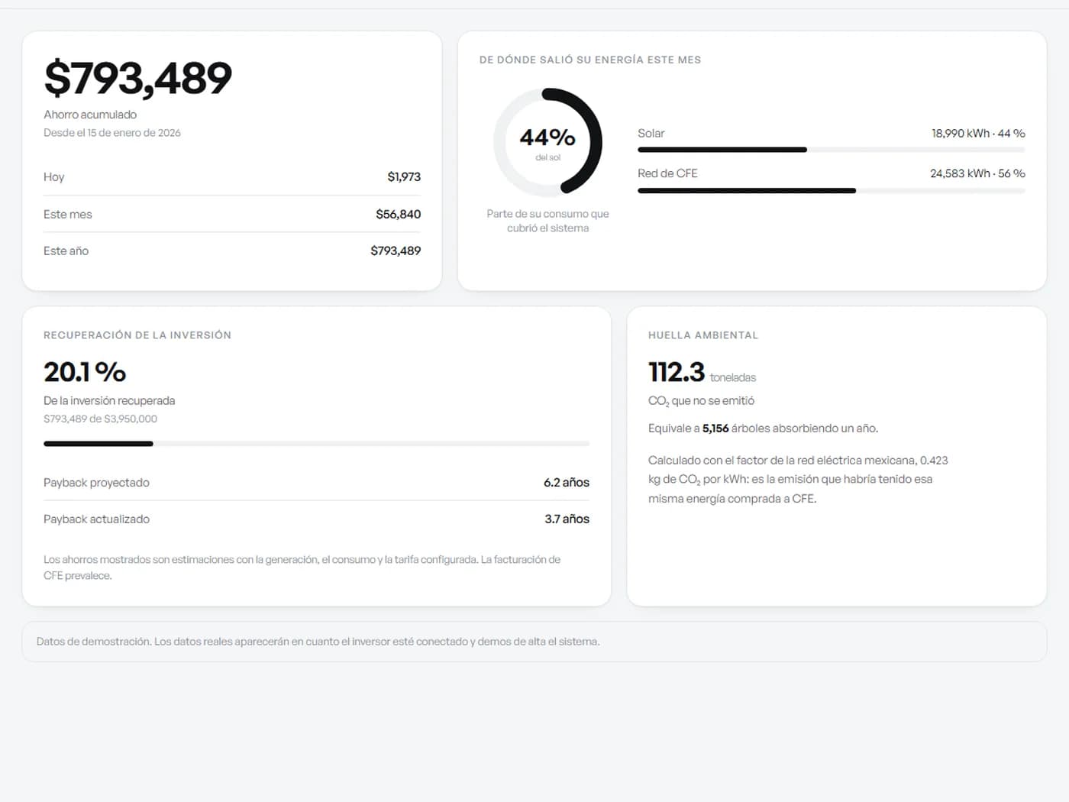The height and width of the screenshot is (802, 1069).
Task: Click the "Payback proyectado" label
Action: click(x=96, y=483)
